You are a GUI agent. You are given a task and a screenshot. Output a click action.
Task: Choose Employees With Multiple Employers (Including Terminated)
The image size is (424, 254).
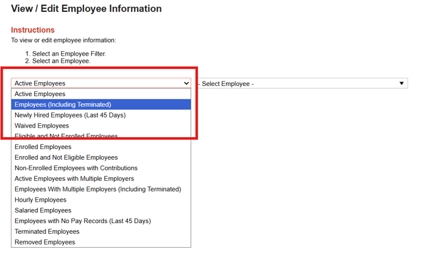click(x=97, y=190)
